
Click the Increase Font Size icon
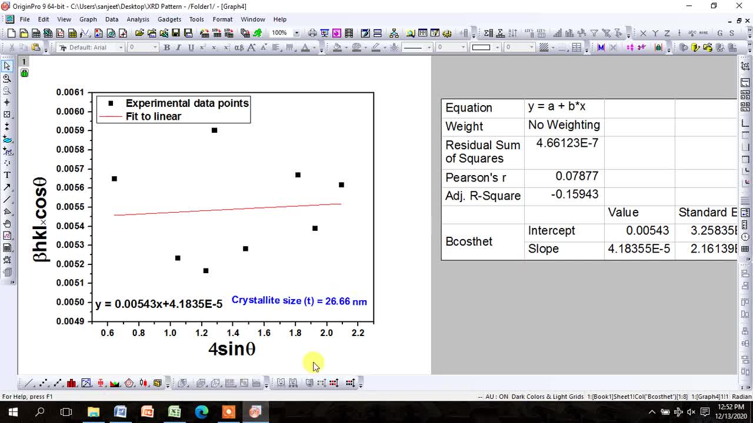click(x=252, y=48)
